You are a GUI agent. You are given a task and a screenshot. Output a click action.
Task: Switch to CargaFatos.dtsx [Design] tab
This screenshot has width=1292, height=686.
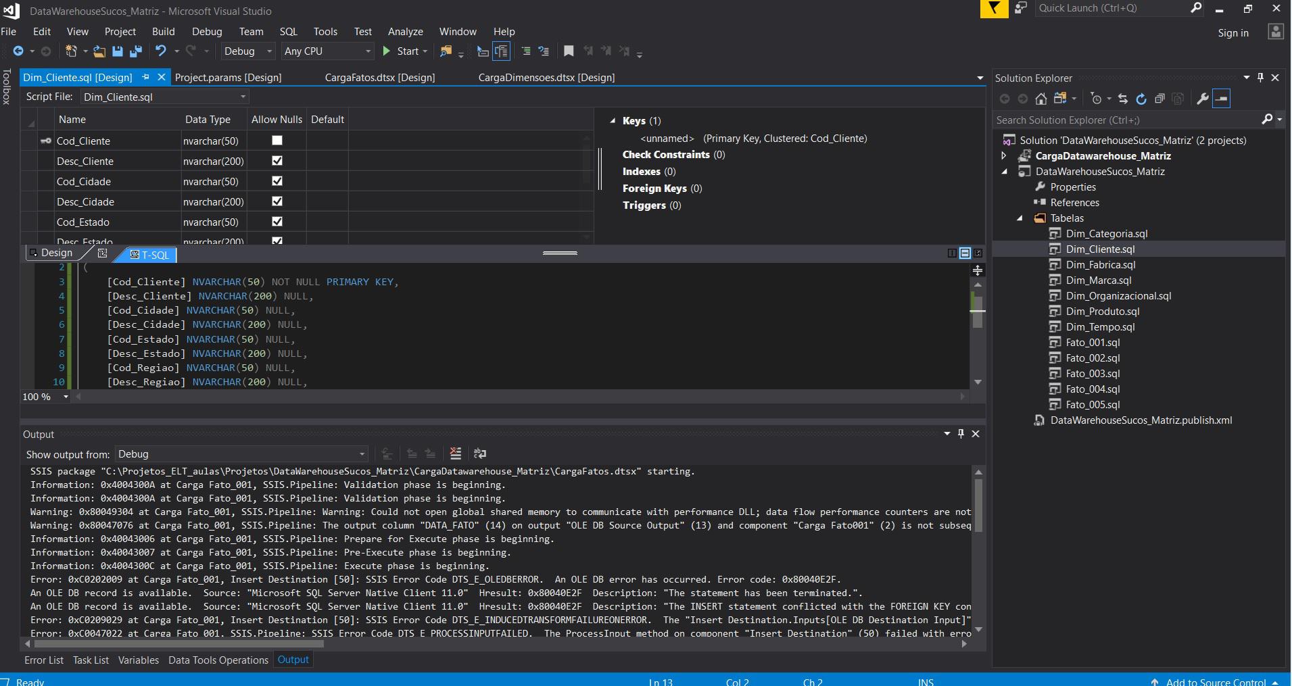[380, 78]
